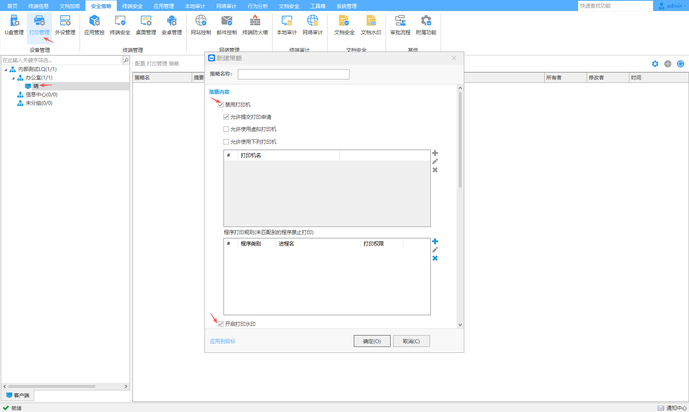Open the 系统管理 tab

[347, 6]
